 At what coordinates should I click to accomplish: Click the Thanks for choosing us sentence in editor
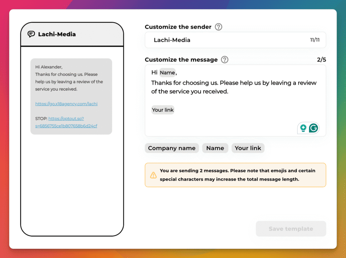[234, 87]
